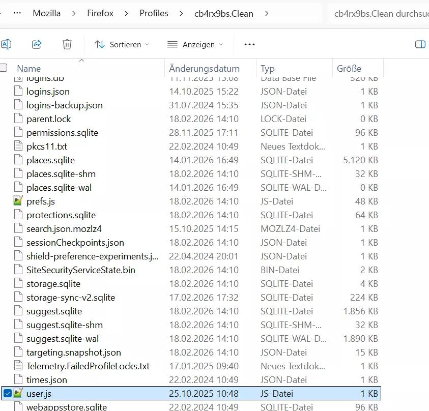Sort by the Name column header
Screen dimensions: 429x411
[x=28, y=68]
